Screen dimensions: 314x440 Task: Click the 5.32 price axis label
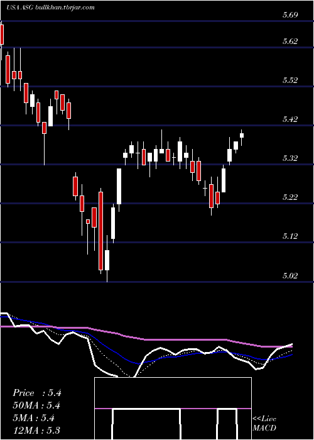click(290, 159)
